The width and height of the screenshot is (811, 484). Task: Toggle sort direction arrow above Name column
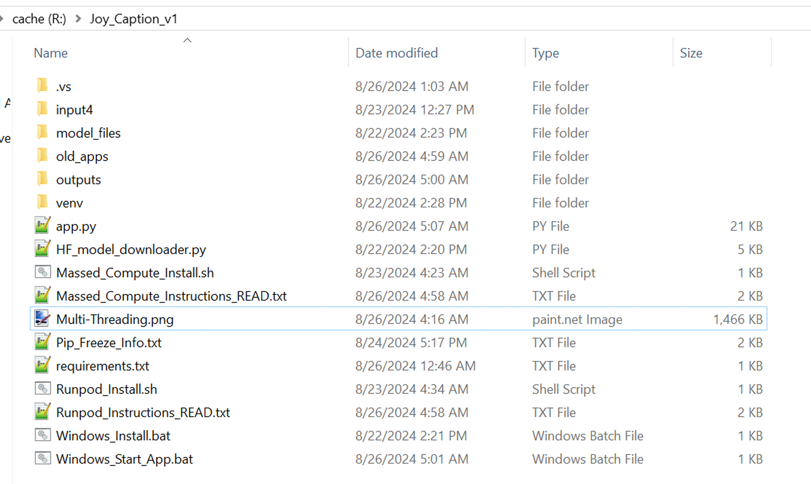click(187, 40)
